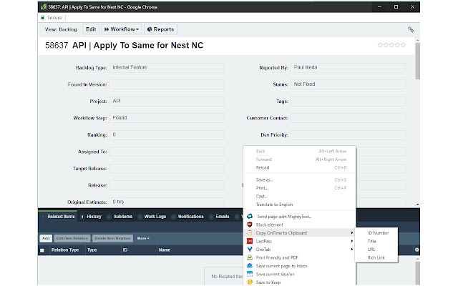
Task: Click the Found In Version field
Action: (x=167, y=84)
